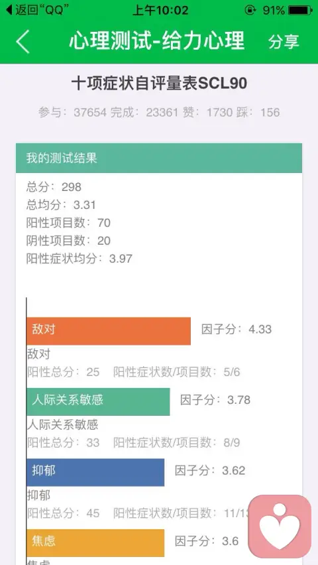Image resolution: width=318 pixels, height=565 pixels.
Task: Select the orange 敌对 bar
Action: tap(109, 331)
